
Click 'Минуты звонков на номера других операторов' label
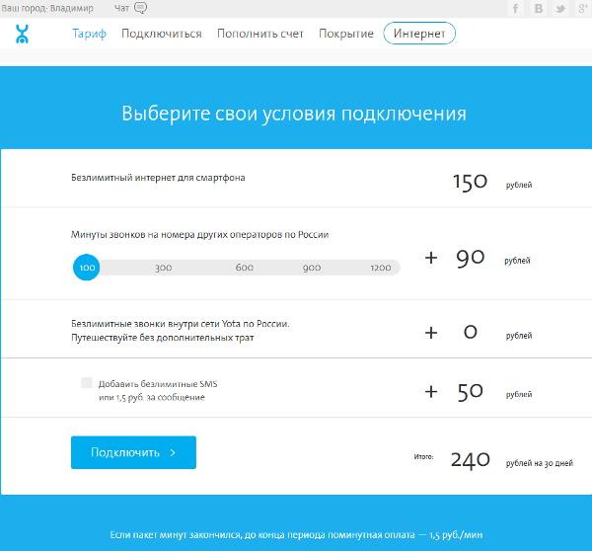(x=199, y=235)
